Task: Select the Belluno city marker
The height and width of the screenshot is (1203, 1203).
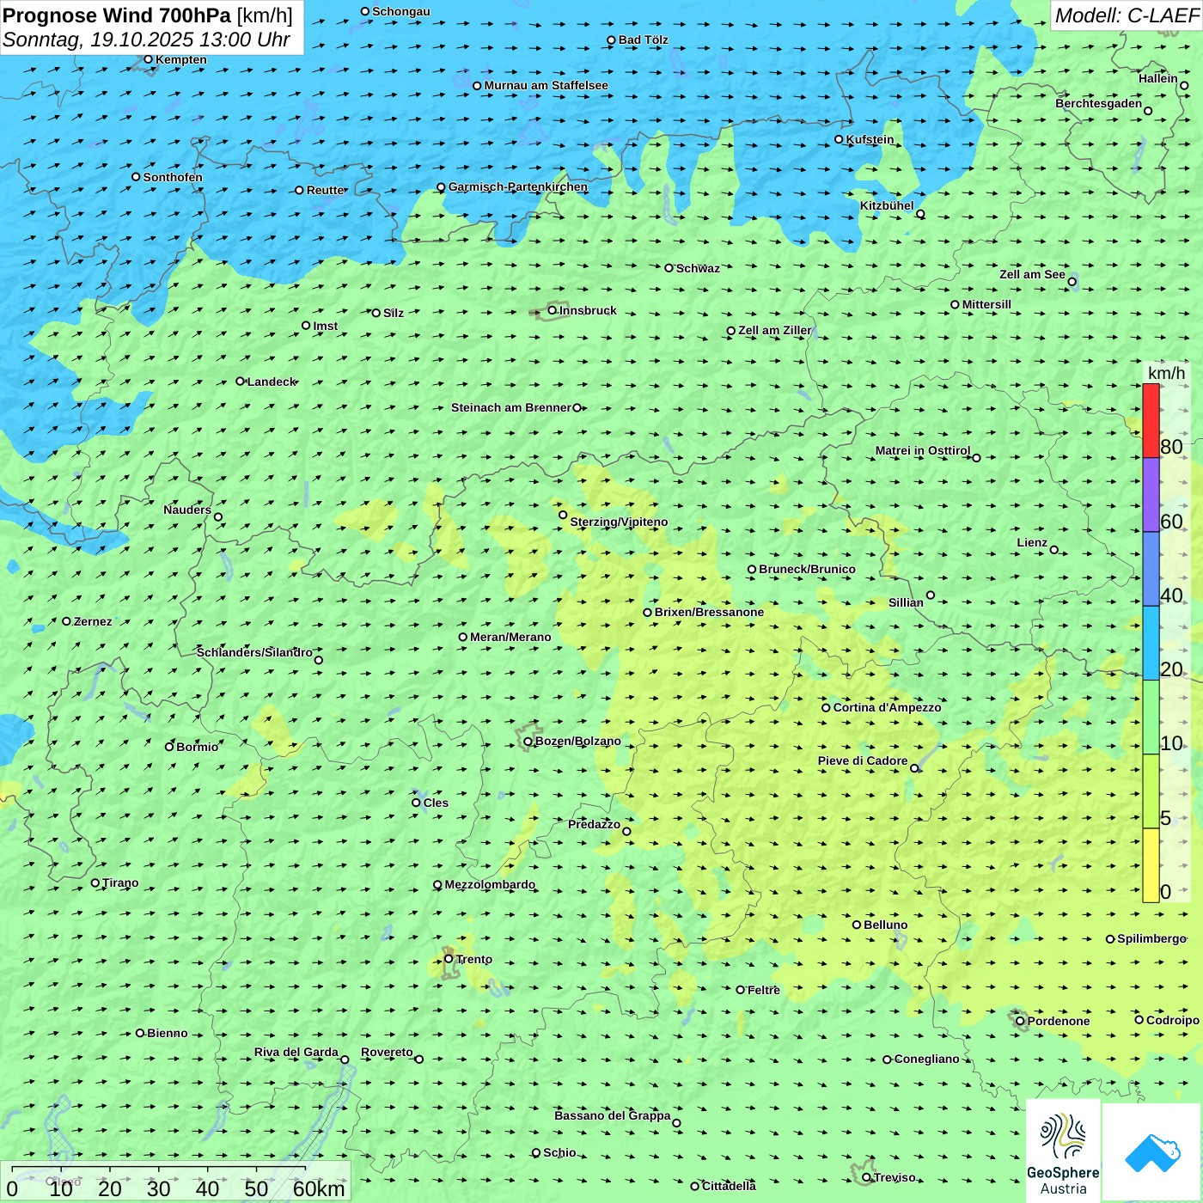Action: [x=857, y=925]
